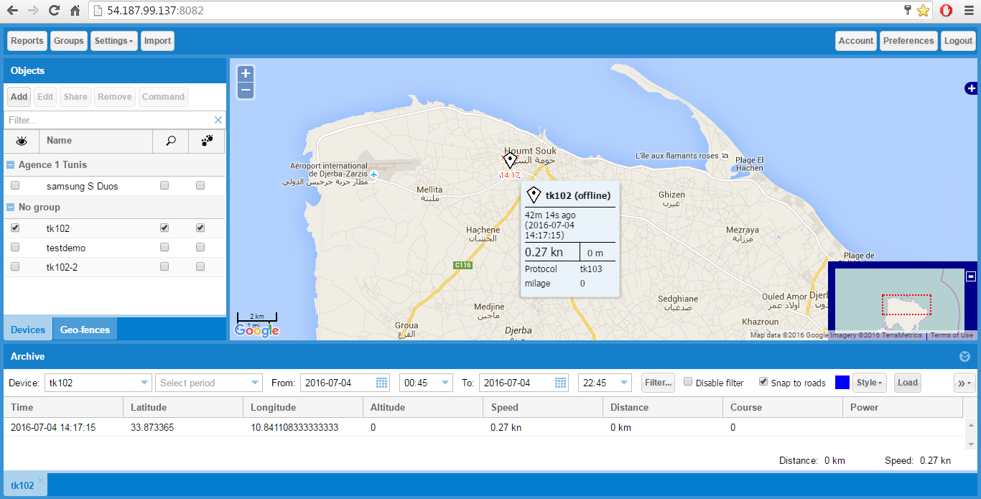Click the Account button
Viewport: 981px width, 499px height.
[x=856, y=41]
